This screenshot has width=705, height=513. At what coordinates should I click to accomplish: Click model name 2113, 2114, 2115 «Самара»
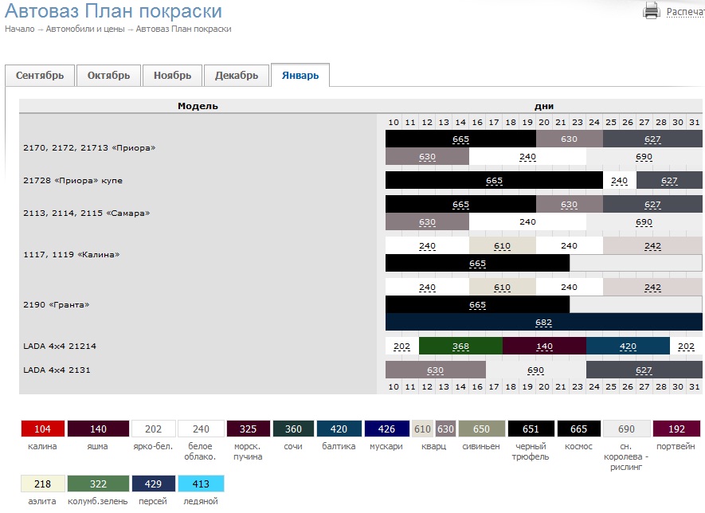tap(87, 213)
